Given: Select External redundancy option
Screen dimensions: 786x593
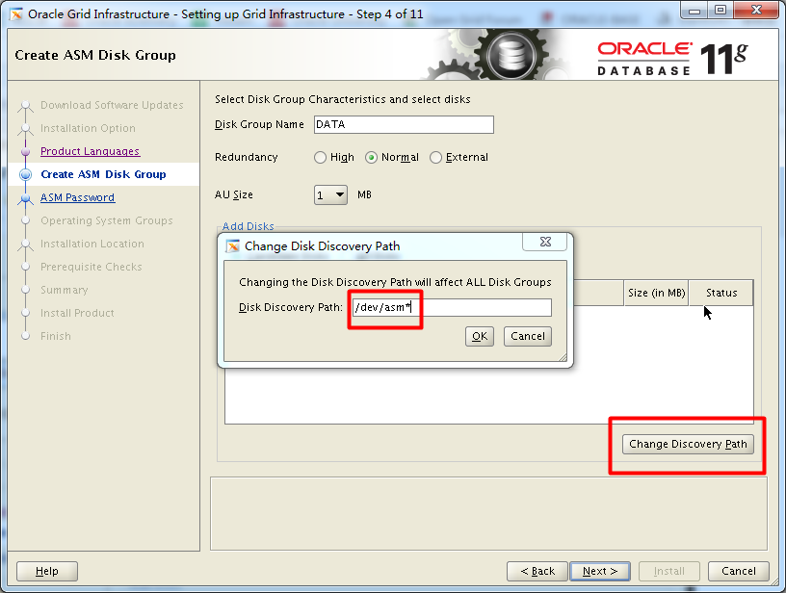Looking at the screenshot, I should coord(435,158).
